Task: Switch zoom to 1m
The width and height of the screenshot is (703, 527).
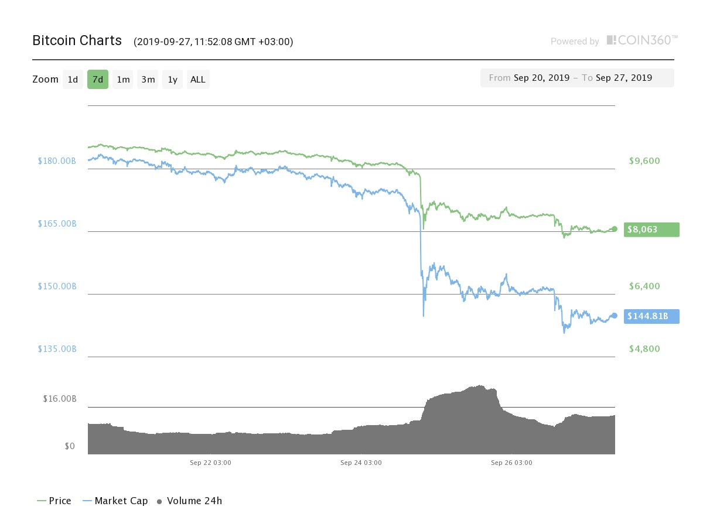Action: 123,79
